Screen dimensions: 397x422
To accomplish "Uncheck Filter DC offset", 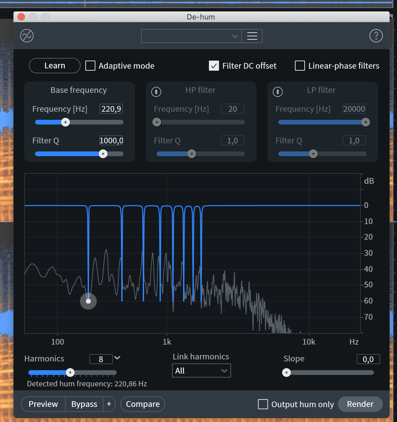I will click(x=214, y=66).
